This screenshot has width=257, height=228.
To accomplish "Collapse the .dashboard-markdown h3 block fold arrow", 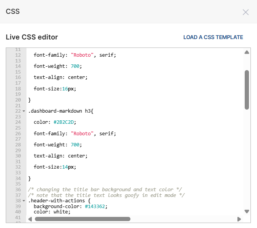I will (24, 111).
